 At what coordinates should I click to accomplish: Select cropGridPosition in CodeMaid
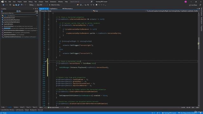click(8, 24)
